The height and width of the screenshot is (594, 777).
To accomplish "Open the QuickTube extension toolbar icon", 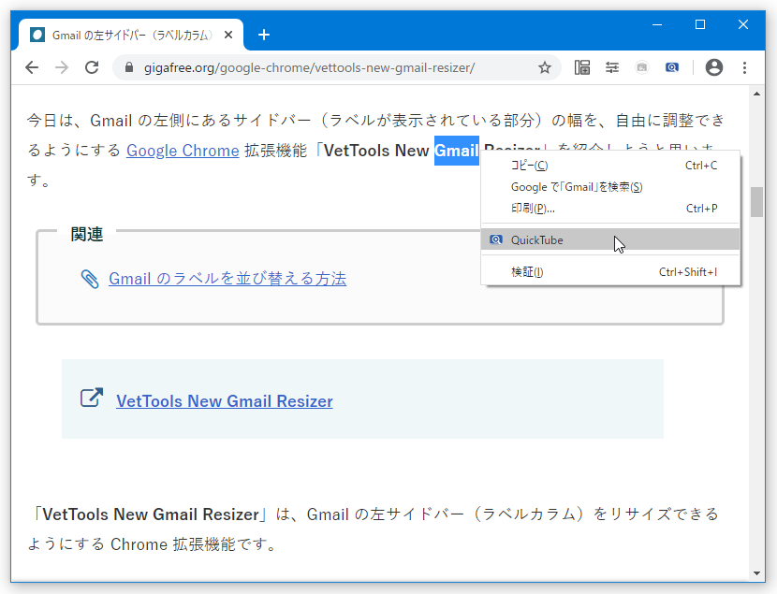I will tap(672, 67).
